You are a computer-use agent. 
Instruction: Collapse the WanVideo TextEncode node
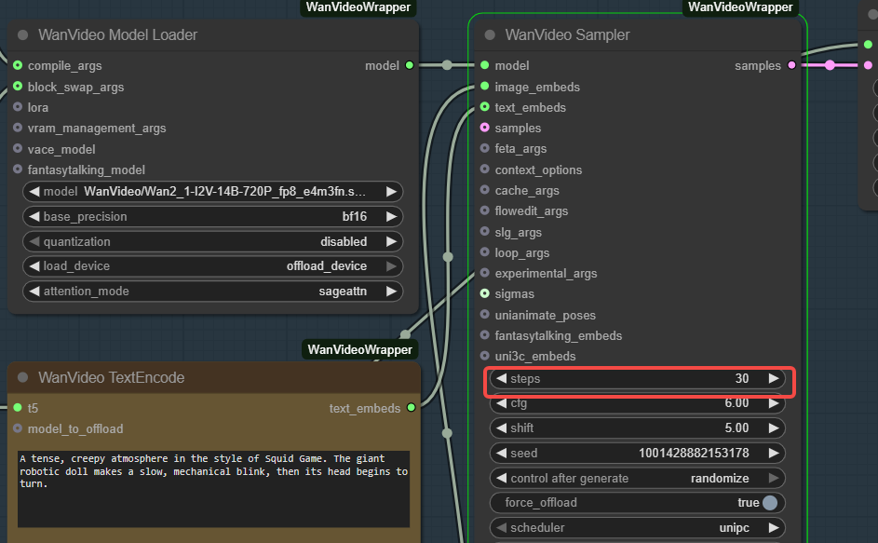23,377
